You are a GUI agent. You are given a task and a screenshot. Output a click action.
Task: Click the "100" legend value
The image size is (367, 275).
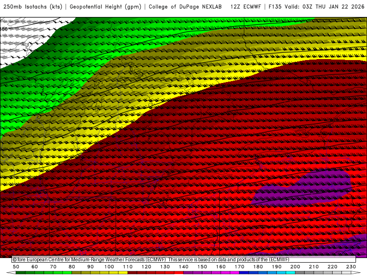point(109,267)
